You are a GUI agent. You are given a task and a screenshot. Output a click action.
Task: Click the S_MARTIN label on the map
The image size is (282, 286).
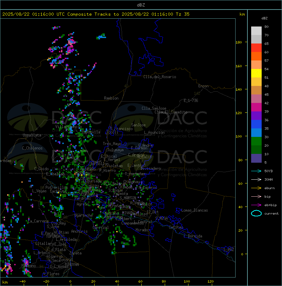pos(128,198)
